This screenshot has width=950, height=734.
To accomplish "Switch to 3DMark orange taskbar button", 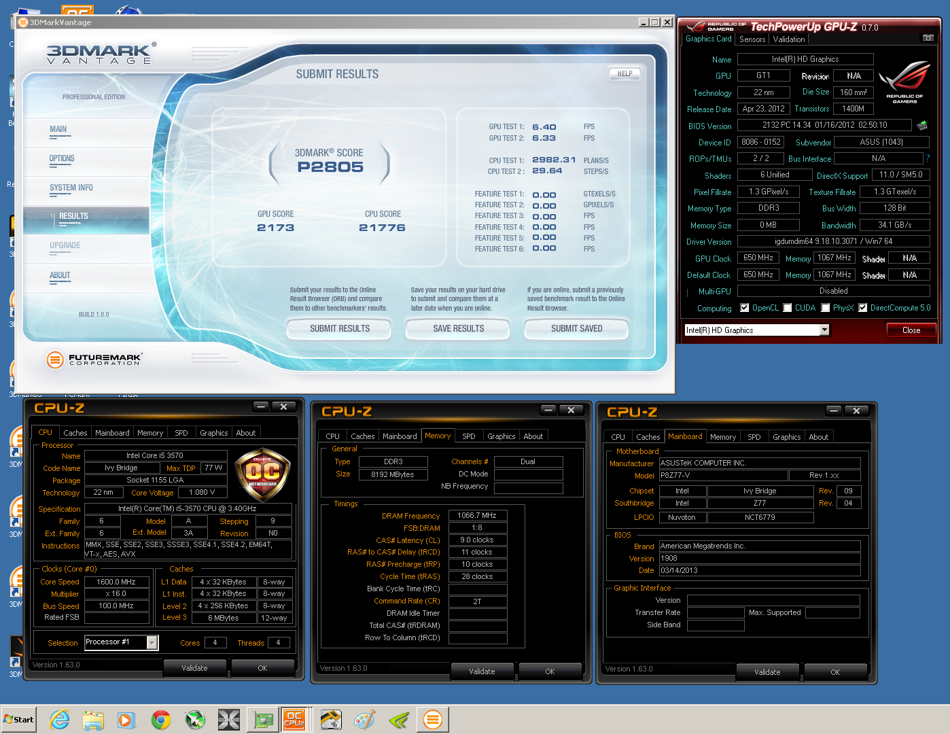I will coord(433,720).
